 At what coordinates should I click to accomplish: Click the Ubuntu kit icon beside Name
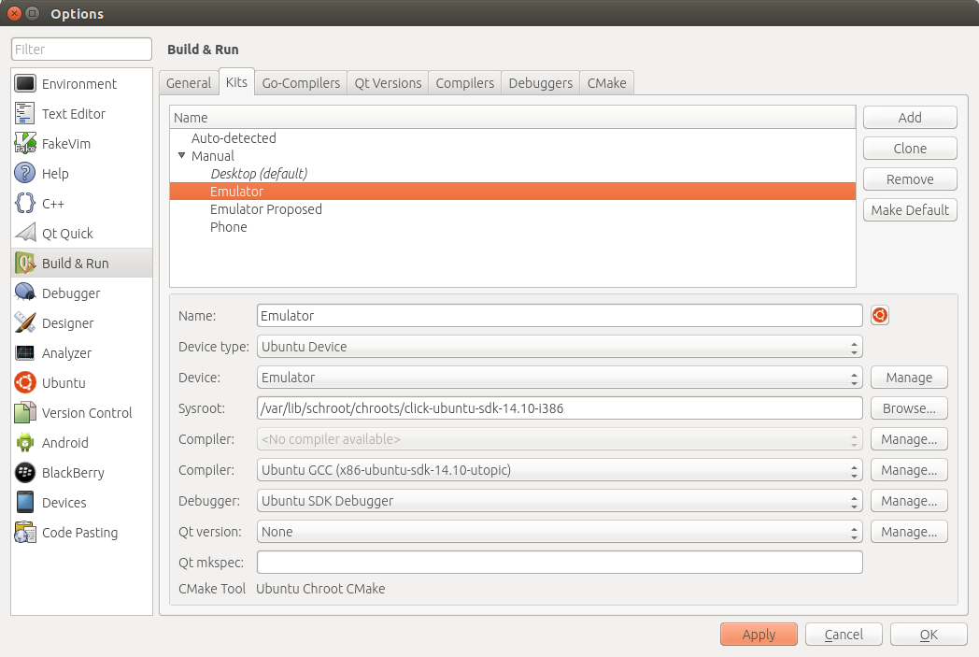point(879,316)
